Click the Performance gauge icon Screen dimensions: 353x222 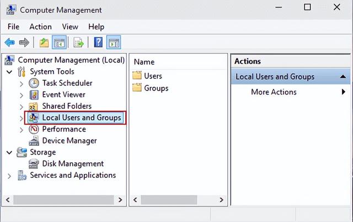point(34,129)
